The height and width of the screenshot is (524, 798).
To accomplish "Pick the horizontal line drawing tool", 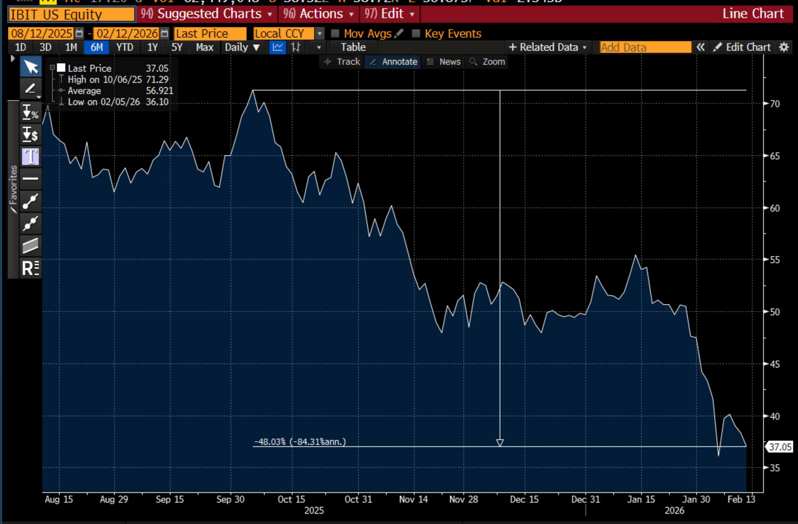I will click(x=31, y=179).
